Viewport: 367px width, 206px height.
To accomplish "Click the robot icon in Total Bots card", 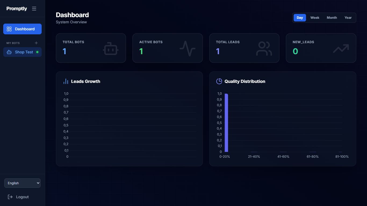I will 111,49.
